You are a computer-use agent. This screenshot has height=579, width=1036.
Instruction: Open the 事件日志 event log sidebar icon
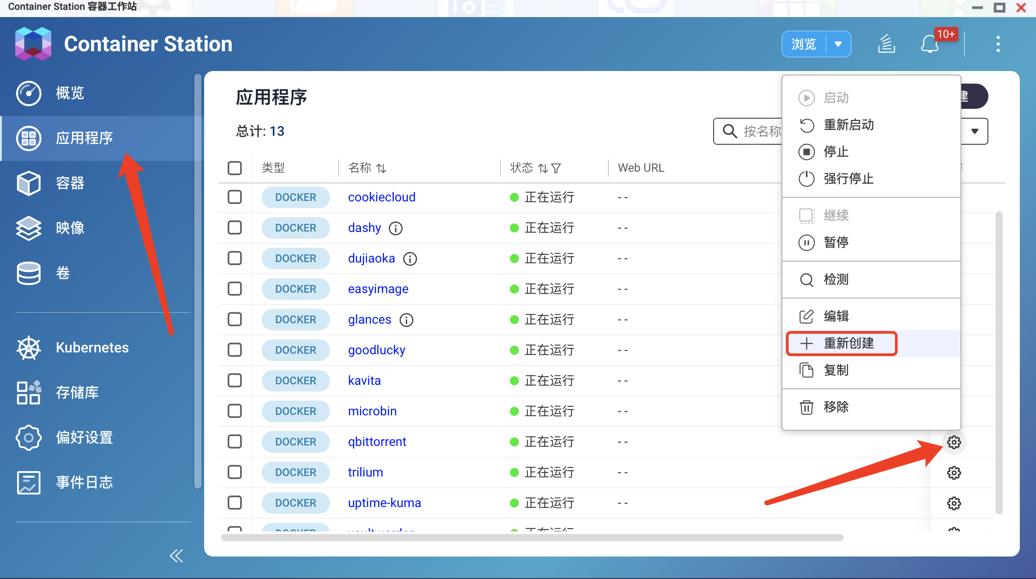29,482
